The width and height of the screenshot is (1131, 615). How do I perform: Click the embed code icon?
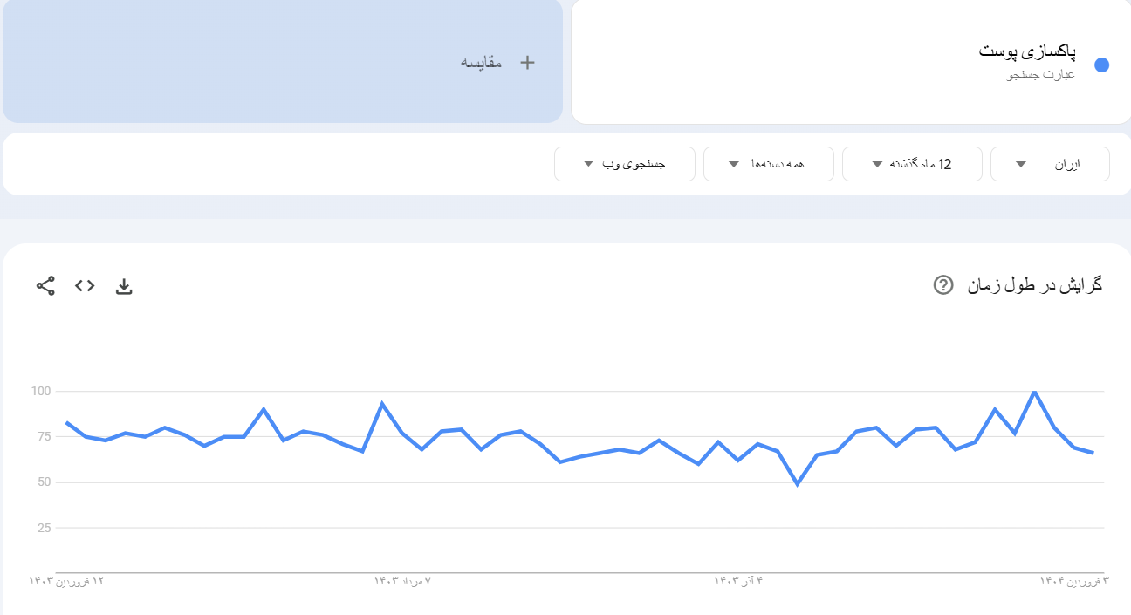[x=85, y=285]
